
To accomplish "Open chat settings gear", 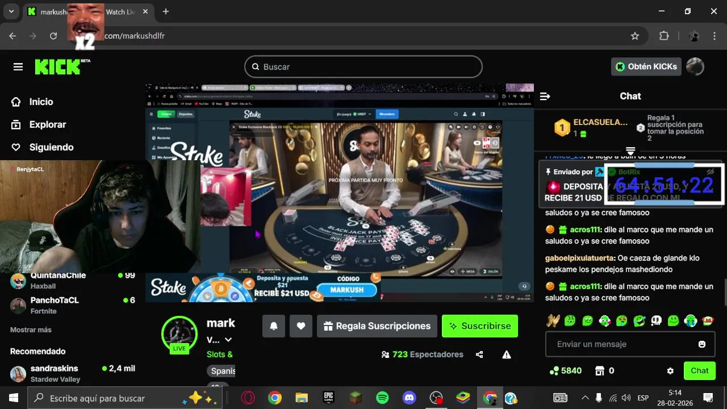I will pyautogui.click(x=670, y=371).
